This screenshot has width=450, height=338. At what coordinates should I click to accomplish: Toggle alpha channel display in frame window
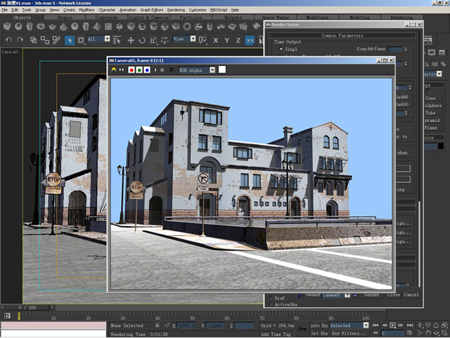click(x=154, y=70)
